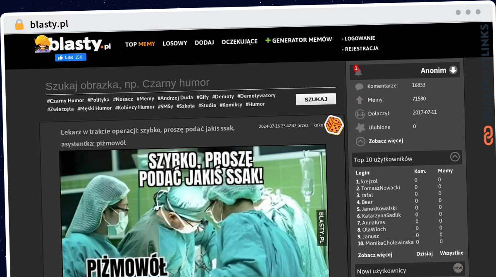Select the #Gify tag
496x277 pixels.
(203, 97)
